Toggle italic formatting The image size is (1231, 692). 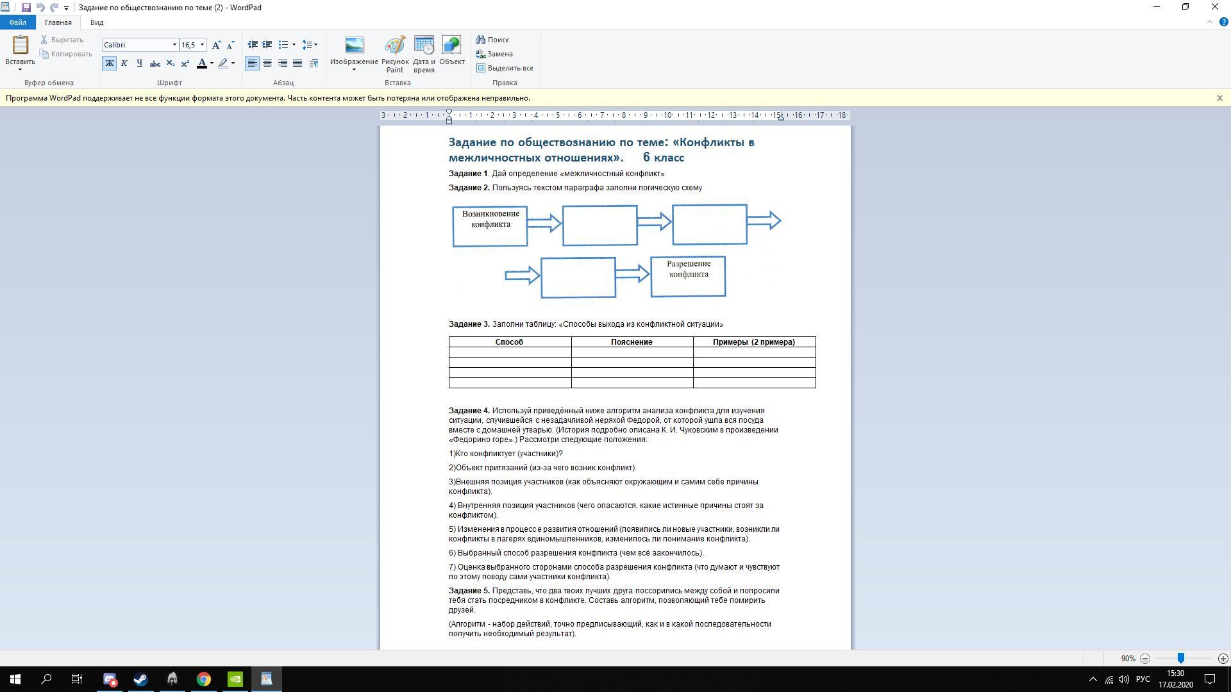click(x=124, y=63)
